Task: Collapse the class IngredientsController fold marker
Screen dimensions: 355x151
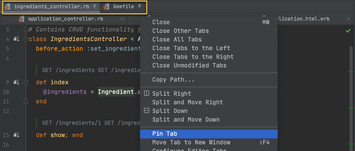Action: 26,39
